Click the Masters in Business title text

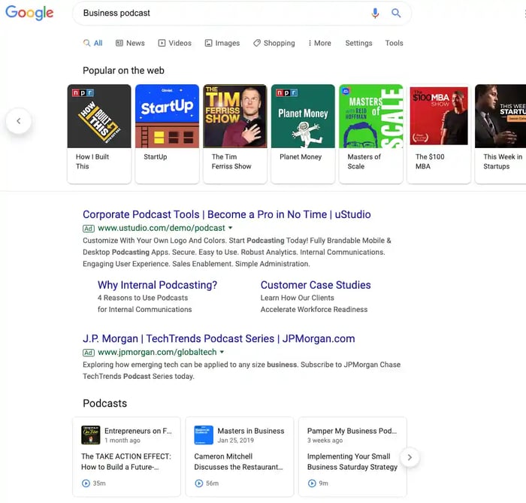[x=251, y=431]
